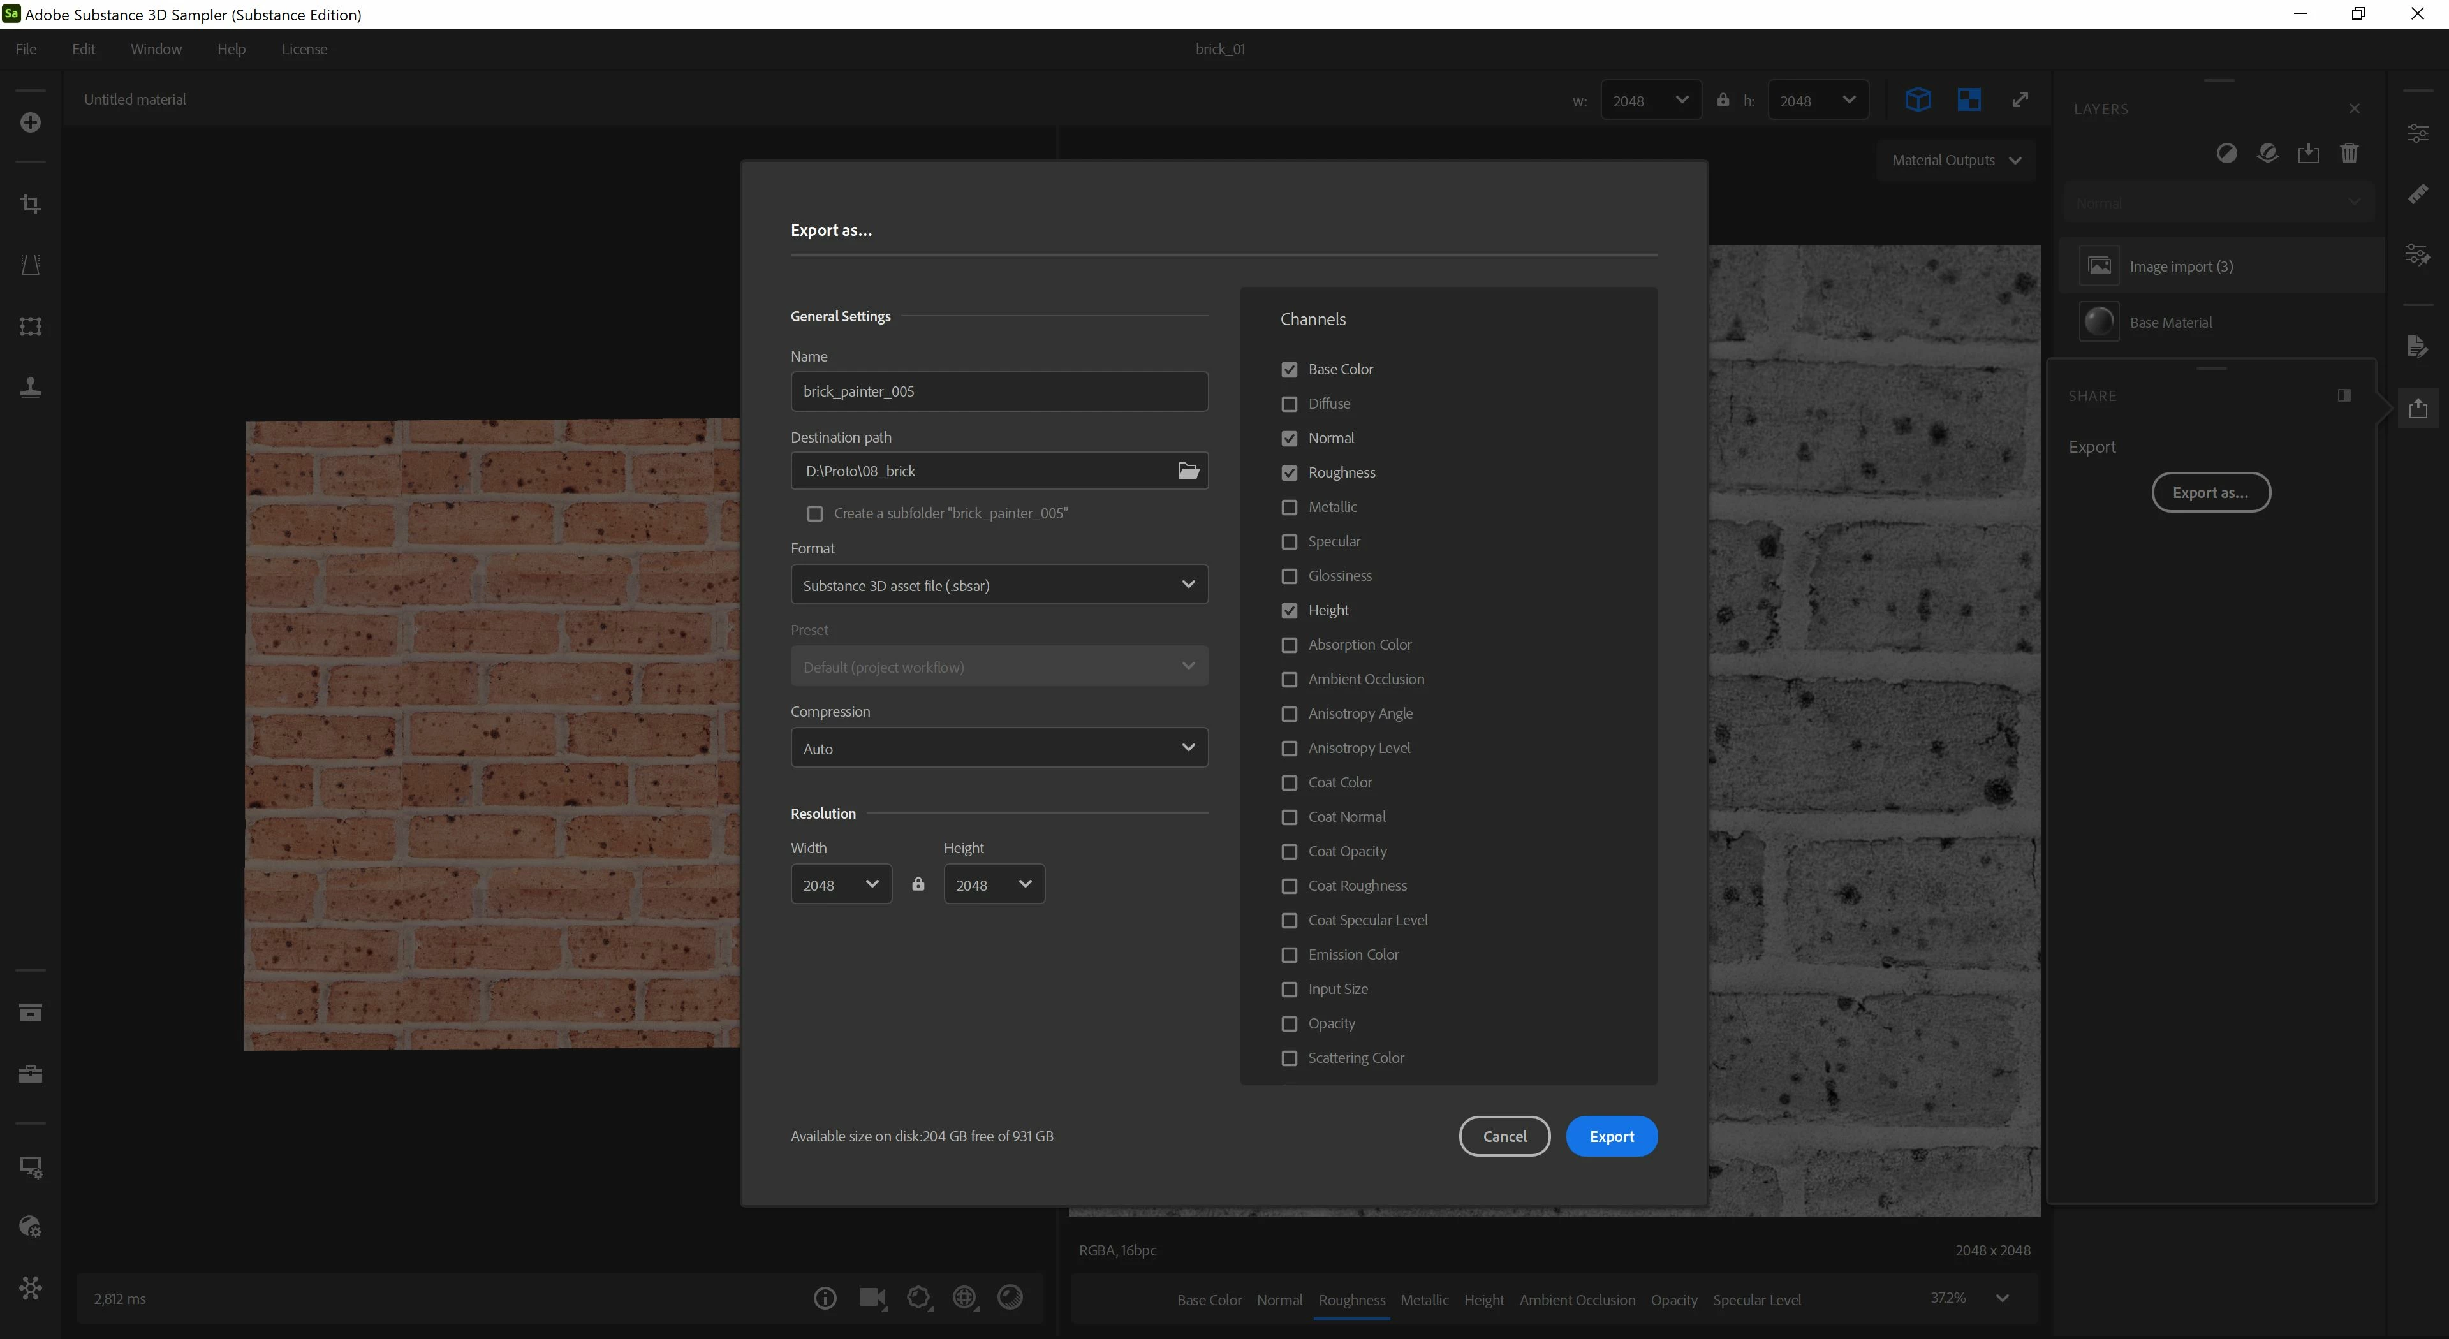Enable the Metallic channel checkbox

1289,506
